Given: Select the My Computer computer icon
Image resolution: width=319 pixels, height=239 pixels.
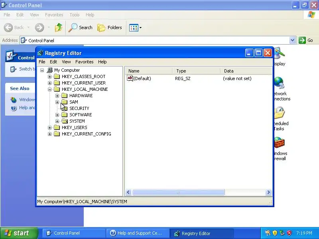Looking at the screenshot, I should pyautogui.click(x=49, y=70).
